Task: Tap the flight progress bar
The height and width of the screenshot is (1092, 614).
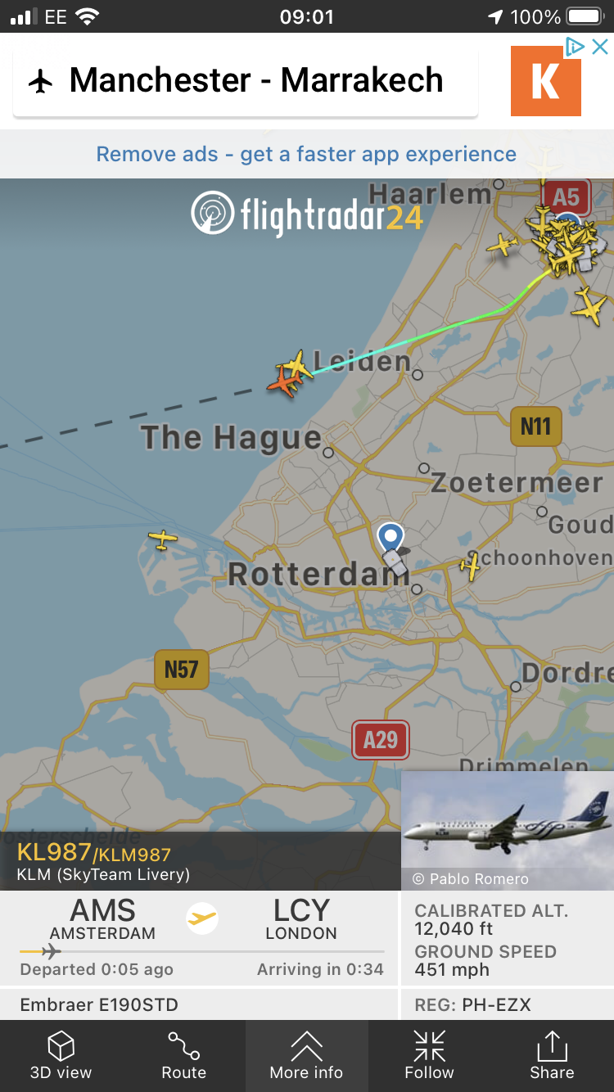Action: [201, 951]
